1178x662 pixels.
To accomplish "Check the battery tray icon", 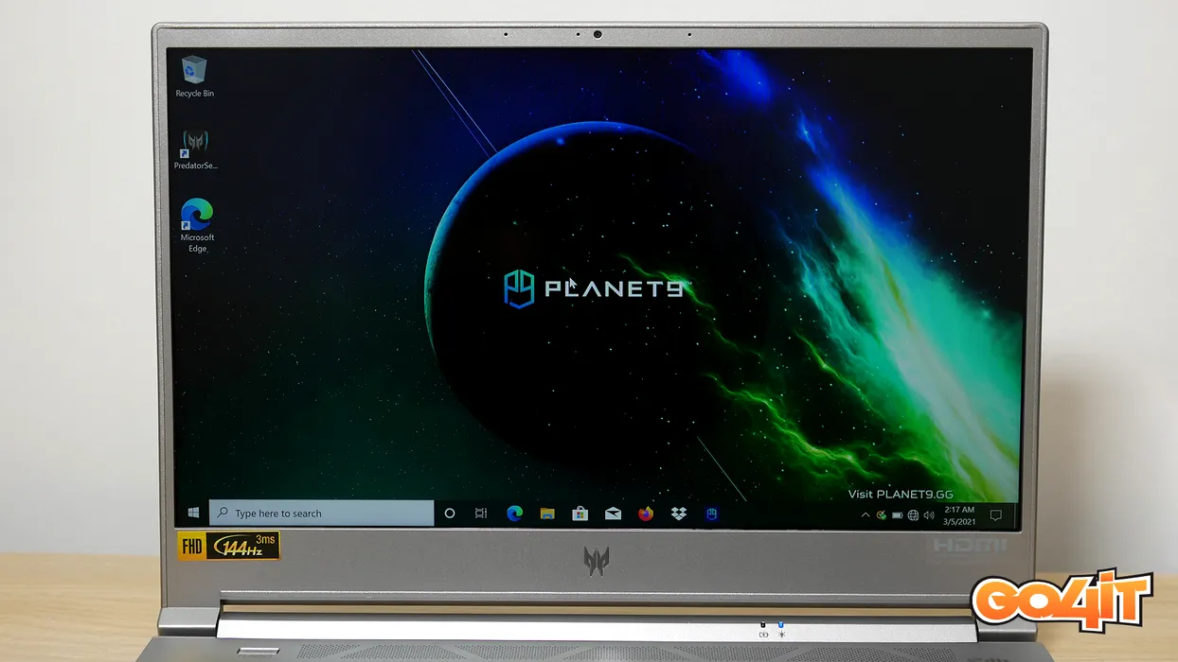I will pyautogui.click(x=897, y=515).
